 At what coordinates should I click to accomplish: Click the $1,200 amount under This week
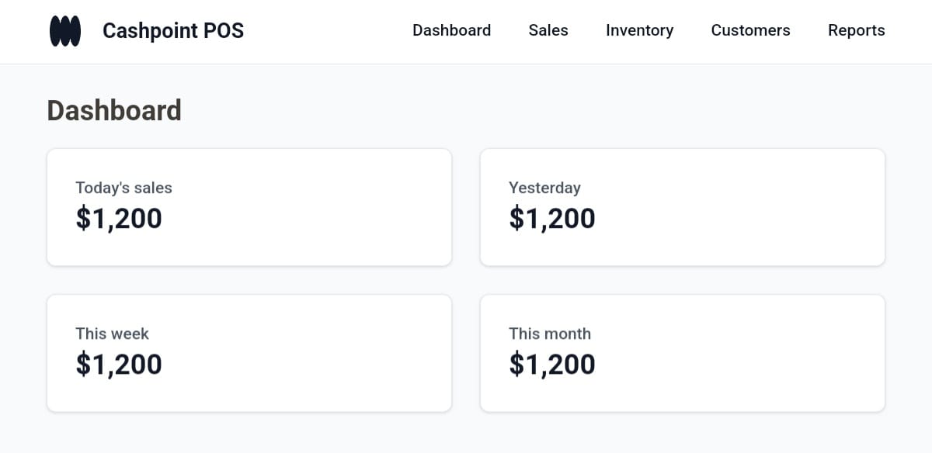tap(119, 365)
